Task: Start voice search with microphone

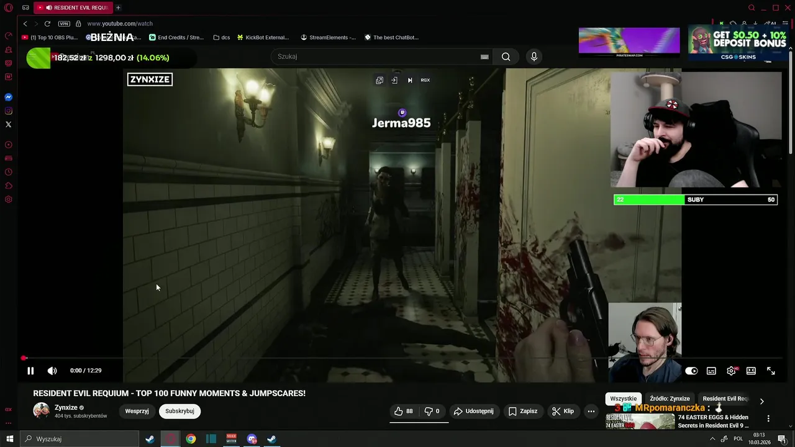Action: [x=534, y=56]
